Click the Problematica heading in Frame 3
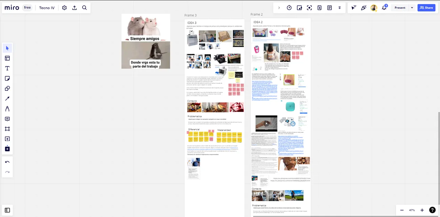The height and width of the screenshot is (217, 440). [x=195, y=117]
